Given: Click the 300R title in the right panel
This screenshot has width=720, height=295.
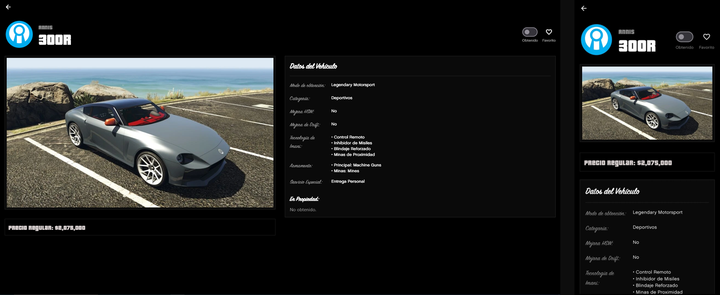Looking at the screenshot, I should pos(637,46).
